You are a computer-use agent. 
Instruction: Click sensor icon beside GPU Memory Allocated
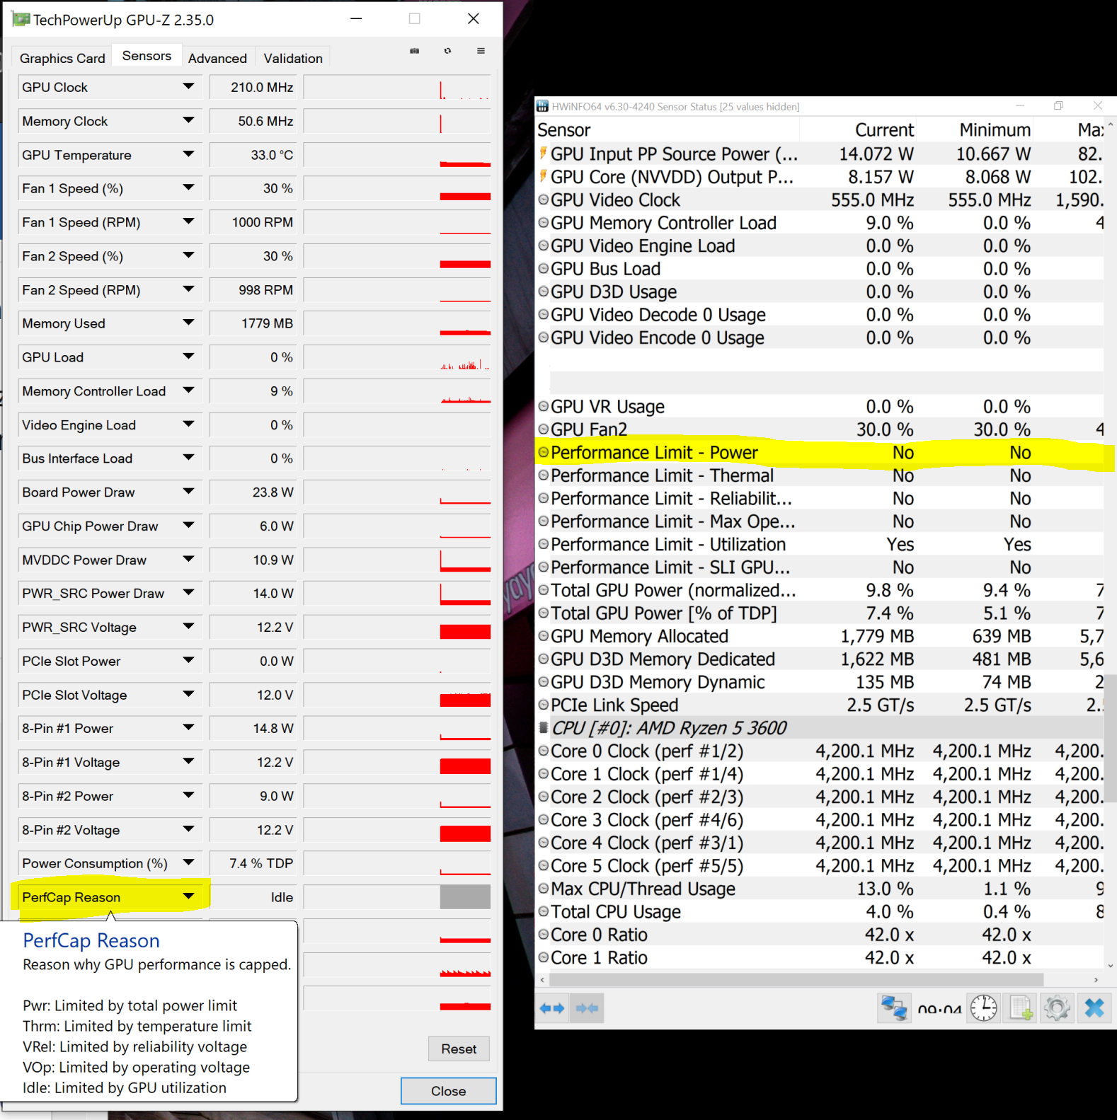[x=543, y=635]
